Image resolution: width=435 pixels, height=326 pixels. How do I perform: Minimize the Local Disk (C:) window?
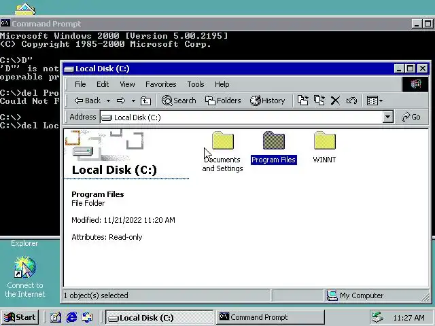point(399,68)
